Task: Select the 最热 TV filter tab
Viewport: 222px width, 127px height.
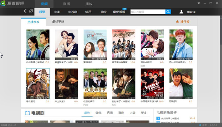Action: pyautogui.click(x=87, y=113)
